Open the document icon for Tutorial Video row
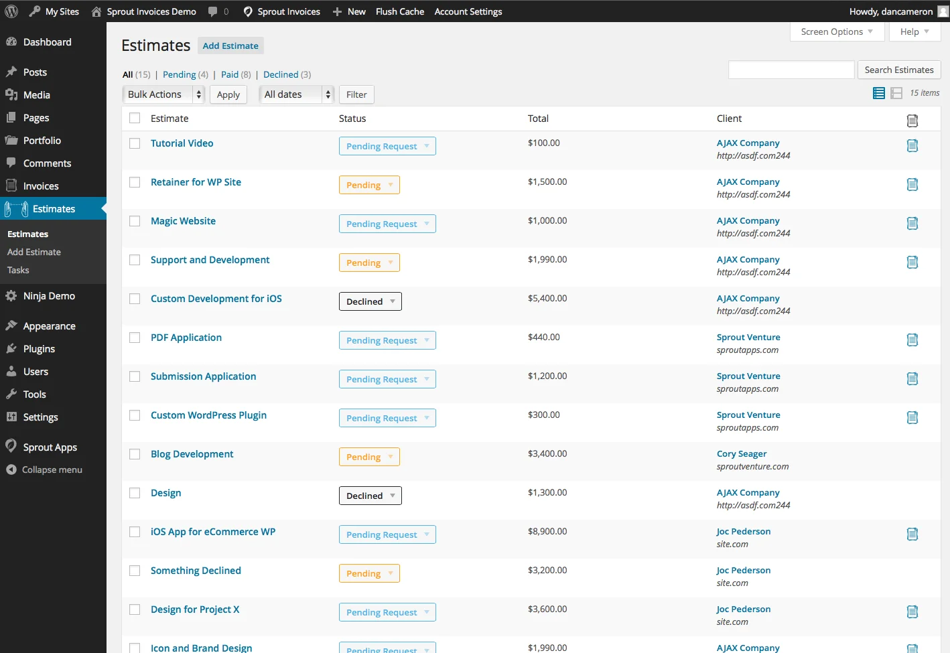This screenshot has height=653, width=950. (x=912, y=145)
